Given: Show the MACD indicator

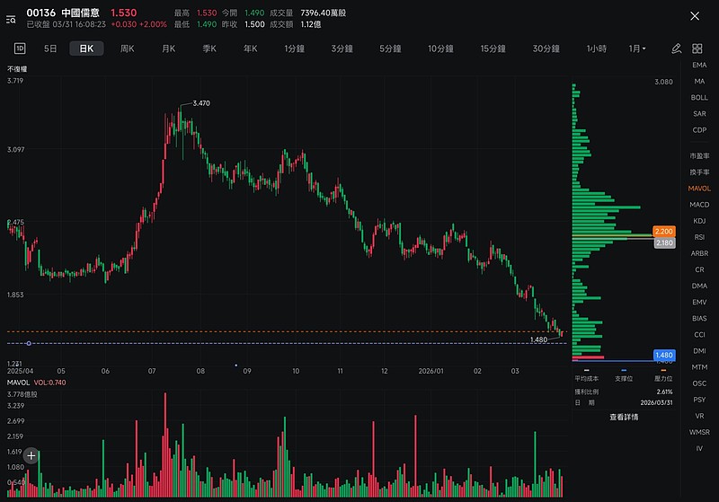Looking at the screenshot, I should tap(699, 205).
